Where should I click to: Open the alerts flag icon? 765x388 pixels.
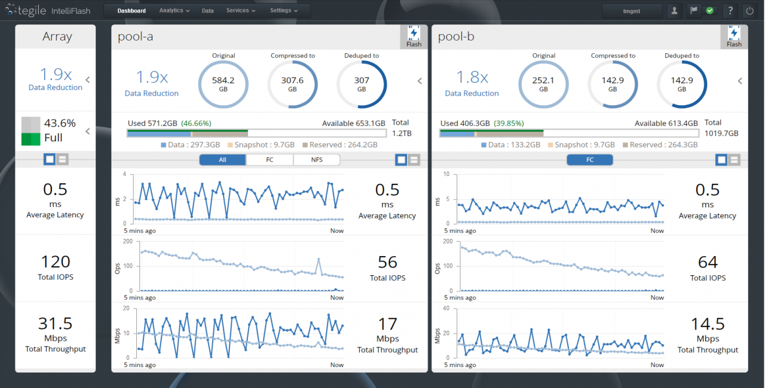click(x=694, y=11)
